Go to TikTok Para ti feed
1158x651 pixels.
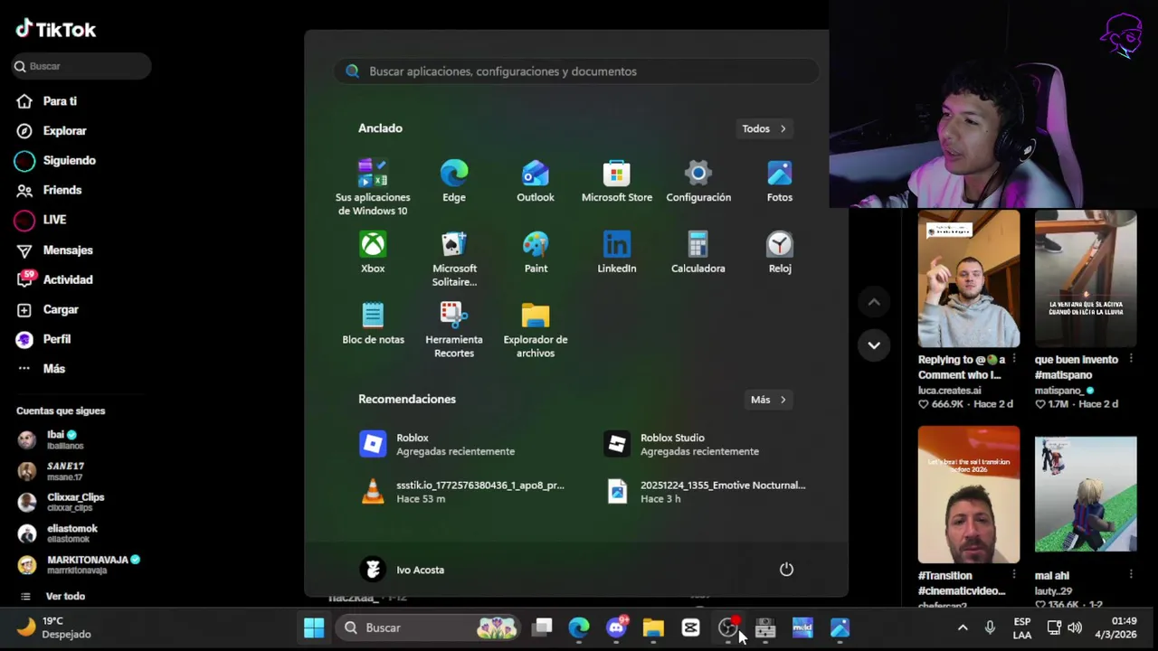47,101
